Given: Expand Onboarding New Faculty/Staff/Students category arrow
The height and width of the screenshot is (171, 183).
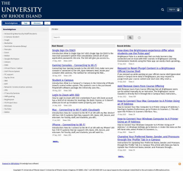Looking at the screenshot, I should [3, 34].
